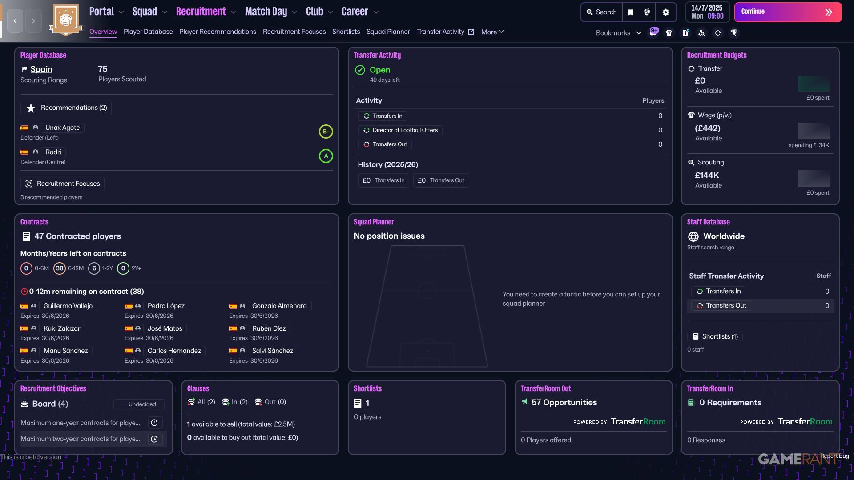Switch to the Player Database tab

click(x=148, y=32)
